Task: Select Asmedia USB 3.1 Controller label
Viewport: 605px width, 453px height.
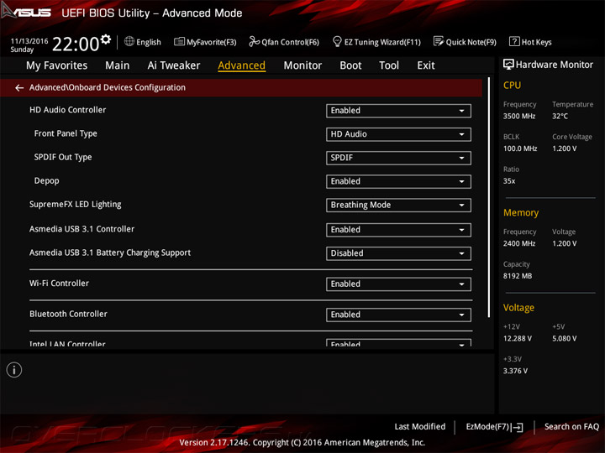Action: [82, 229]
